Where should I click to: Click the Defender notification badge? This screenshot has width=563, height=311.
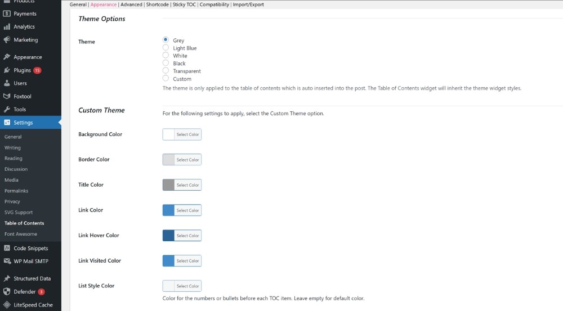41,292
